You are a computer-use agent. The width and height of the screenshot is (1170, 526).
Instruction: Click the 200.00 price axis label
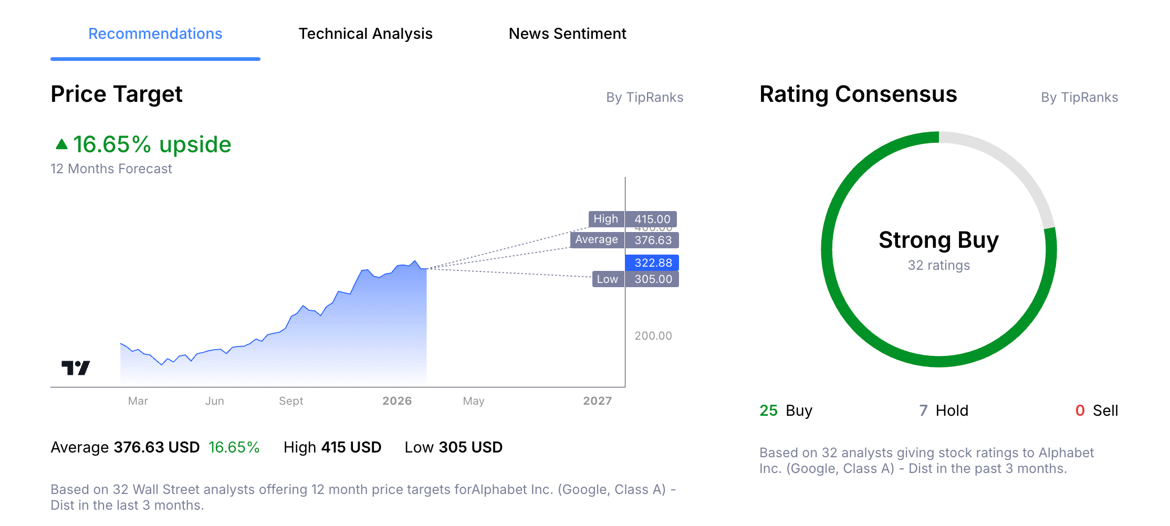[652, 335]
